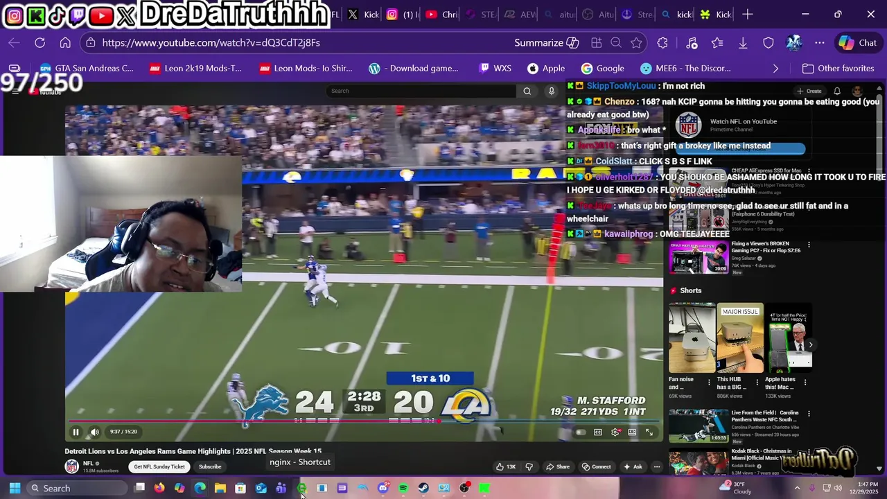The width and height of the screenshot is (887, 499).
Task: Reload the page with refresh icon
Action: pyautogui.click(x=39, y=43)
